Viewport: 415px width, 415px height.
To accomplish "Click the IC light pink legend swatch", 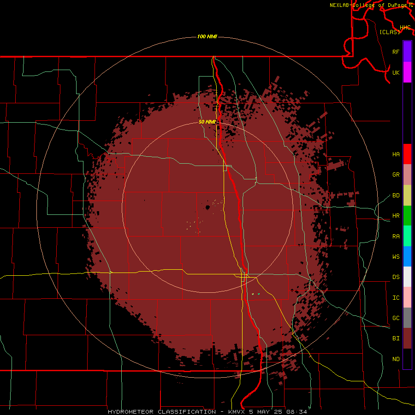I will 407,297.
